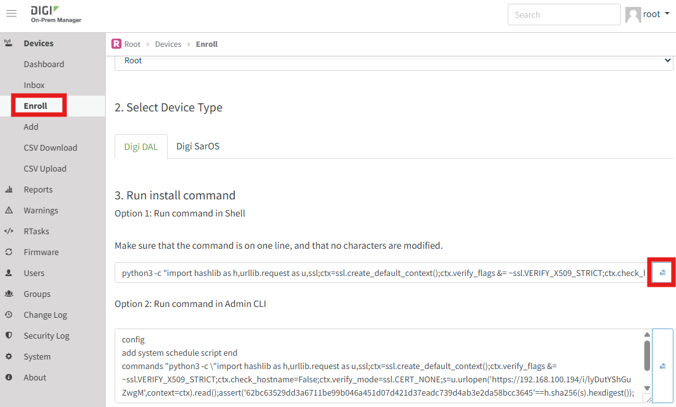
Task: Click the Warnings triangle icon
Action: [9, 210]
